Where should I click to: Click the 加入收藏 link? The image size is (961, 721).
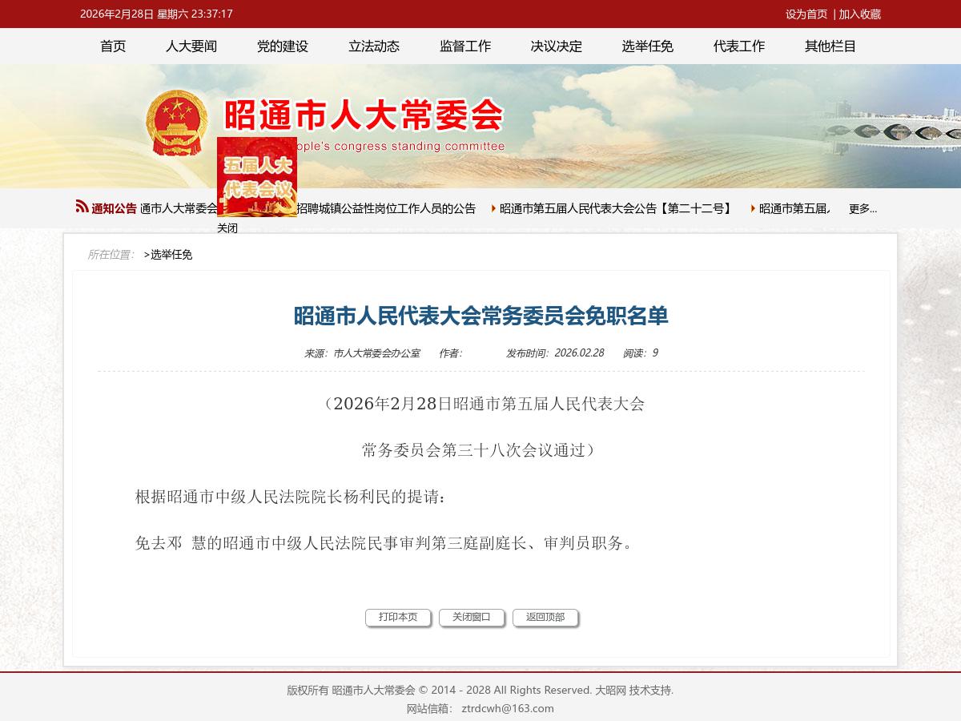tap(858, 15)
